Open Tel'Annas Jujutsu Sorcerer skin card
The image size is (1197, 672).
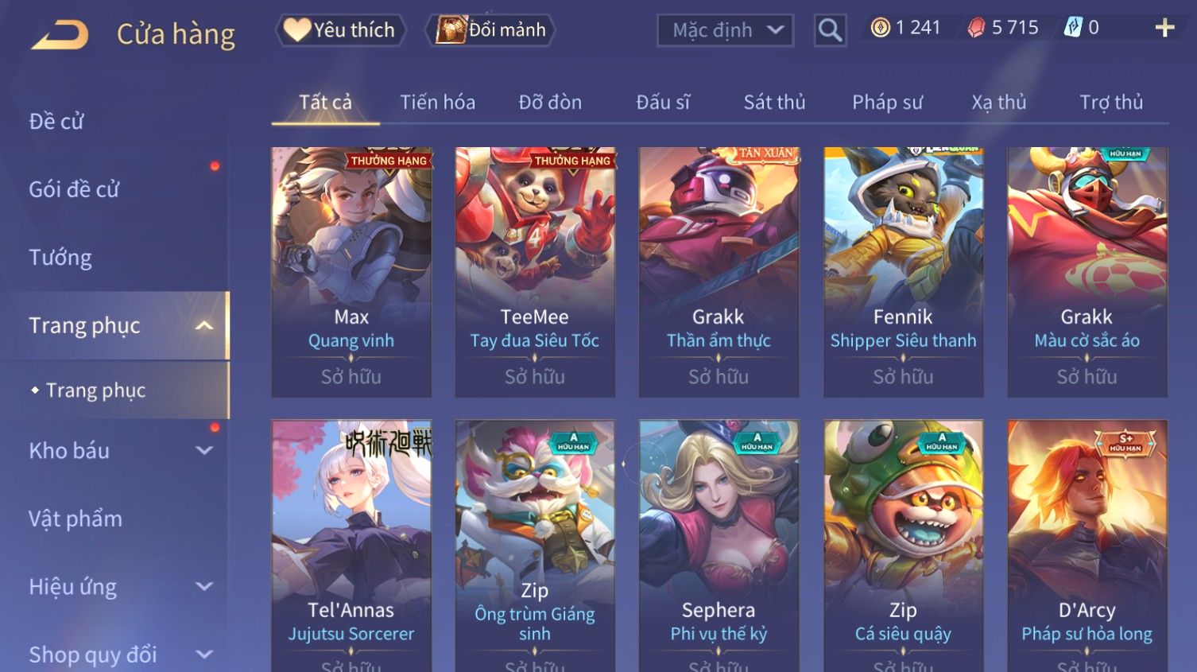pyautogui.click(x=351, y=546)
